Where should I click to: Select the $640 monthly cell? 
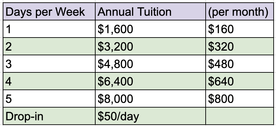pos(240,81)
